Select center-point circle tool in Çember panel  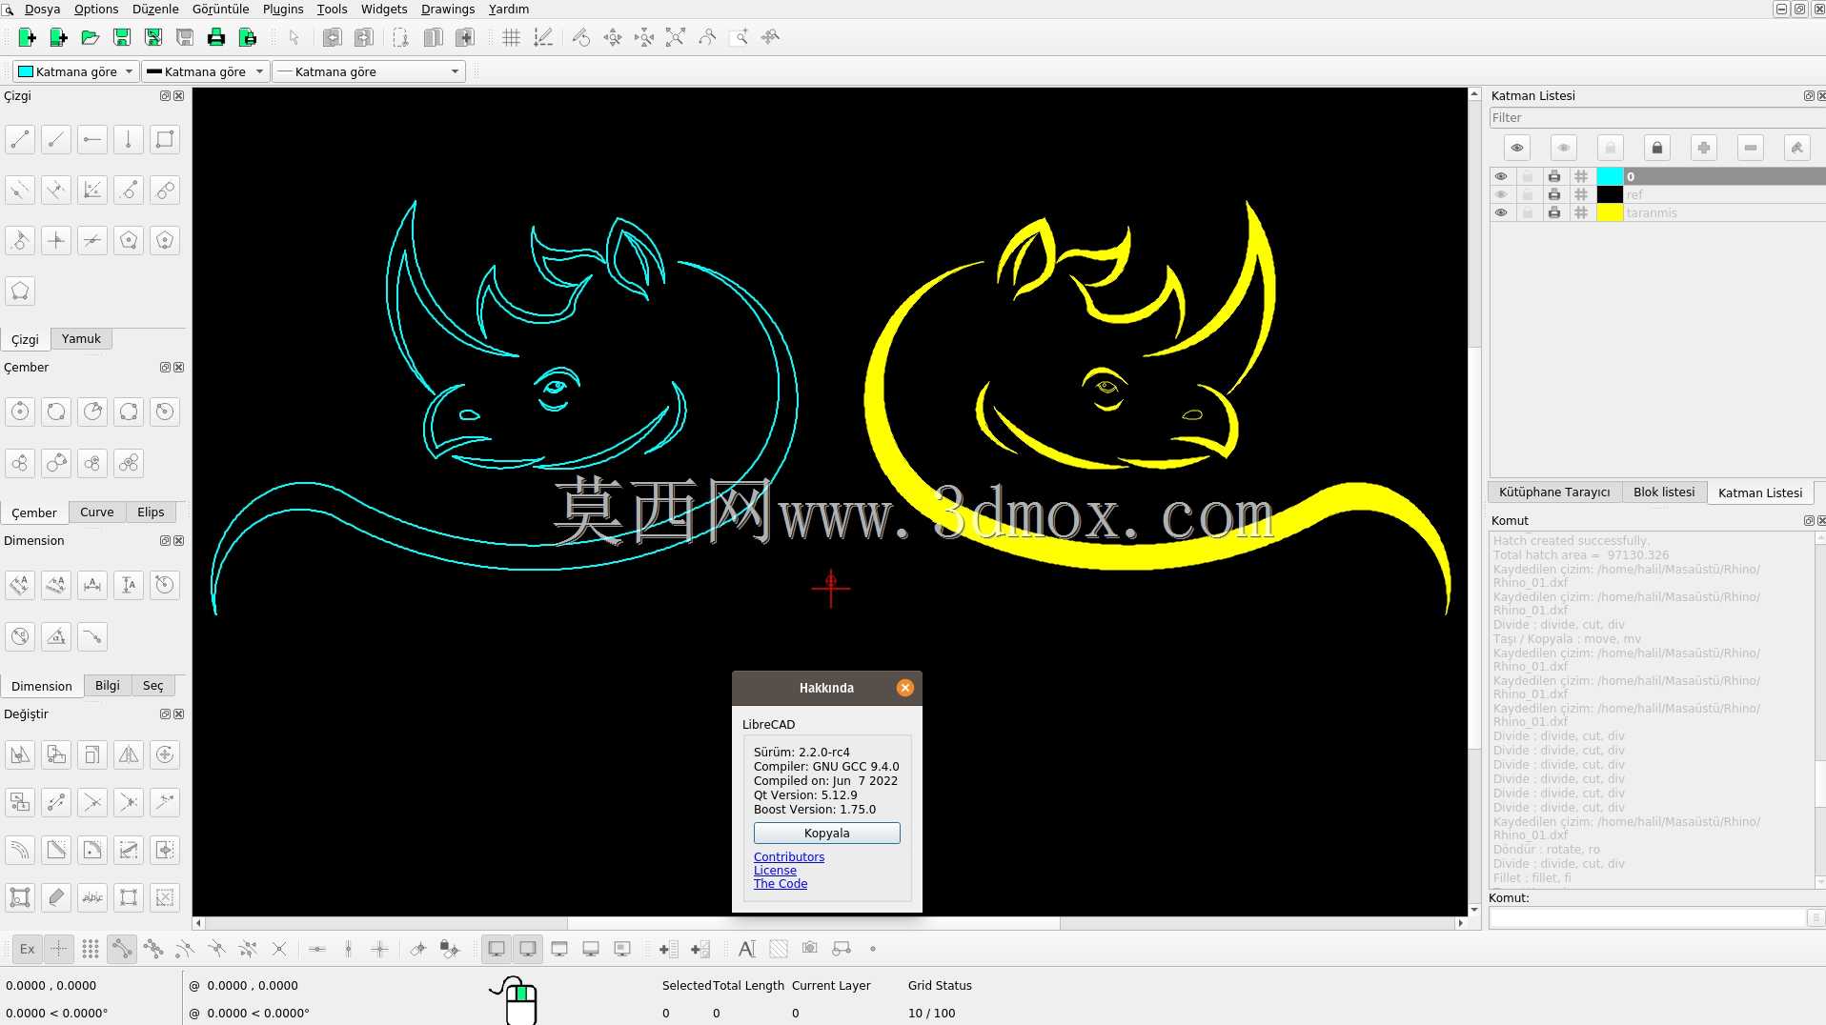(20, 412)
